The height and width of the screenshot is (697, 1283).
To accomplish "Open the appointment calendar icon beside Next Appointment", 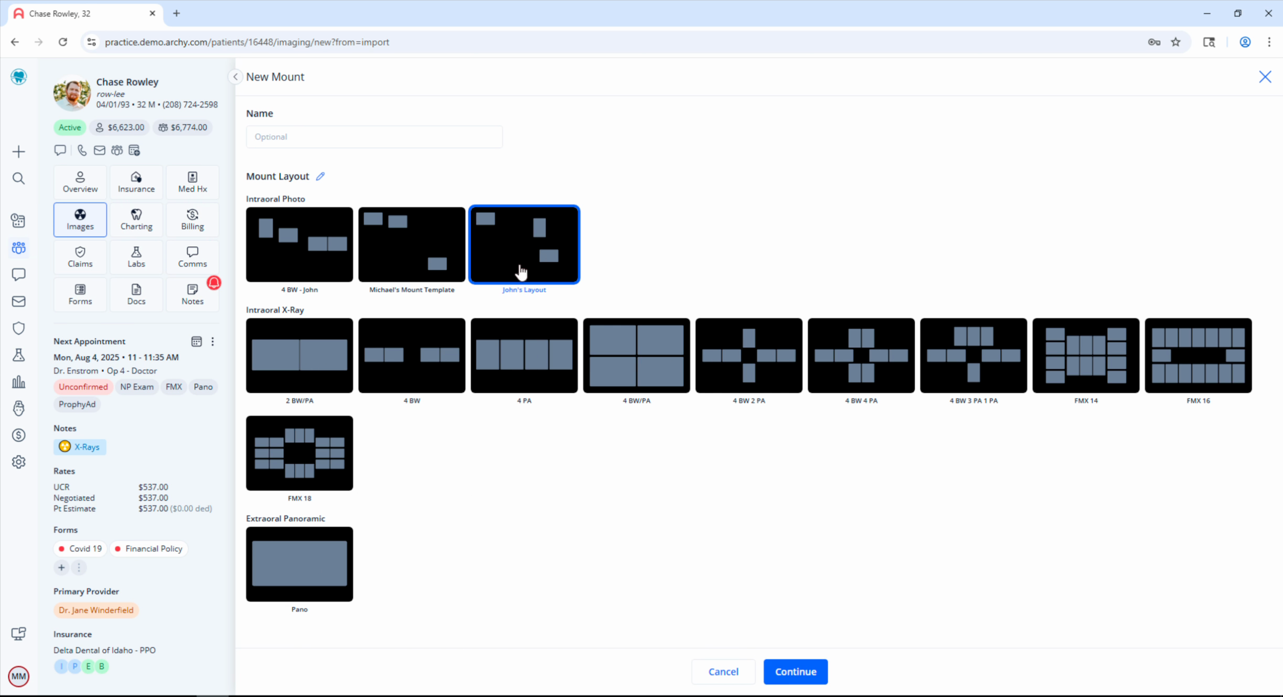I will tap(196, 341).
